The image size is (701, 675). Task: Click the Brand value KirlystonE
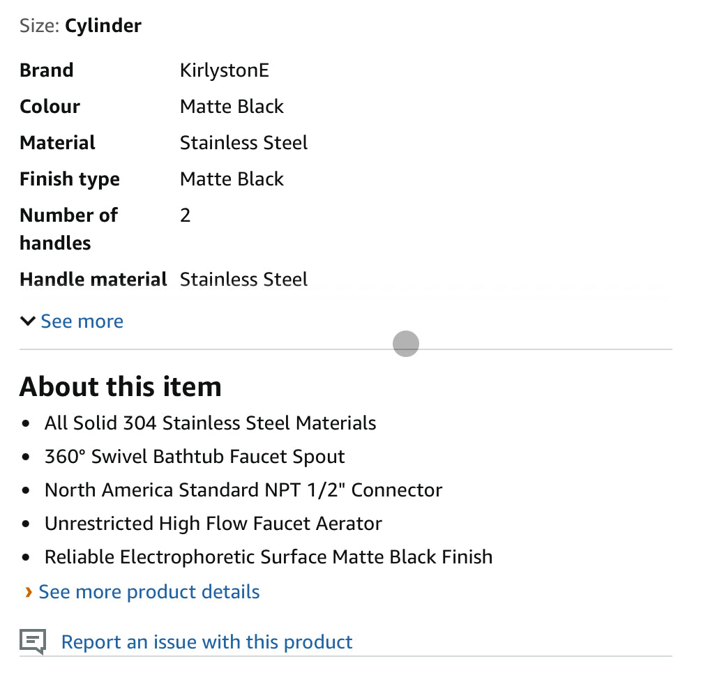pyautogui.click(x=224, y=70)
